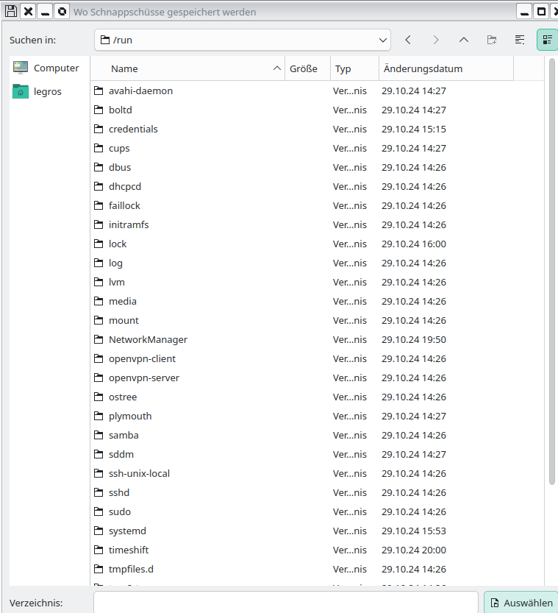Click the Größe column header
The image size is (558, 613).
pos(304,68)
